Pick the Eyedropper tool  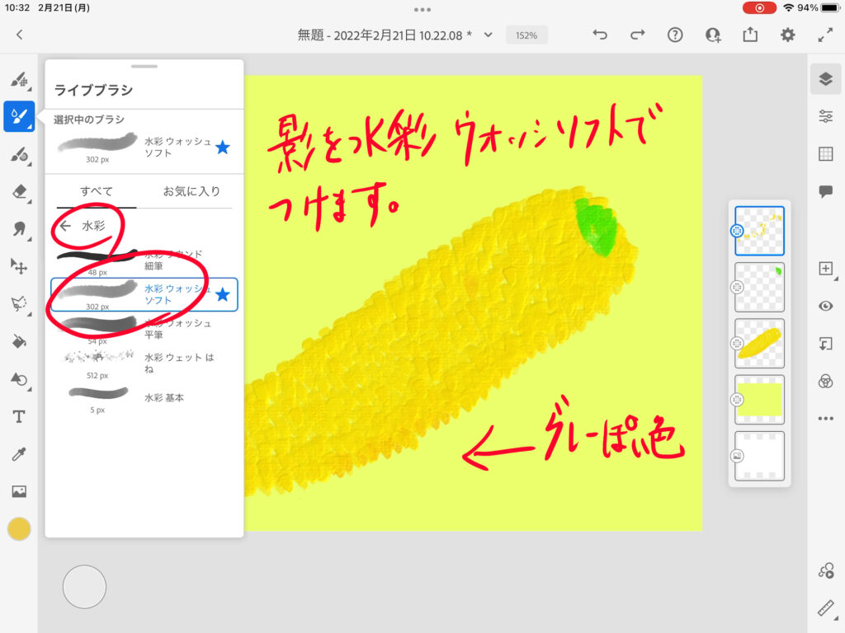pos(19,454)
